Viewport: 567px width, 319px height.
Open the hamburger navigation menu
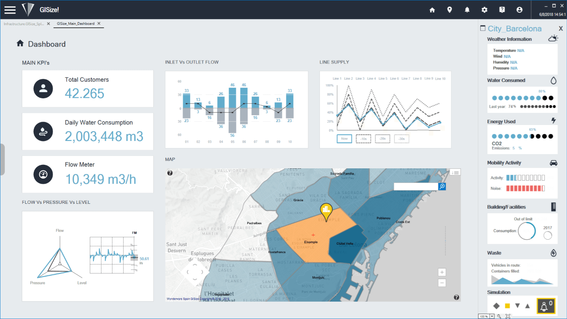pos(10,10)
